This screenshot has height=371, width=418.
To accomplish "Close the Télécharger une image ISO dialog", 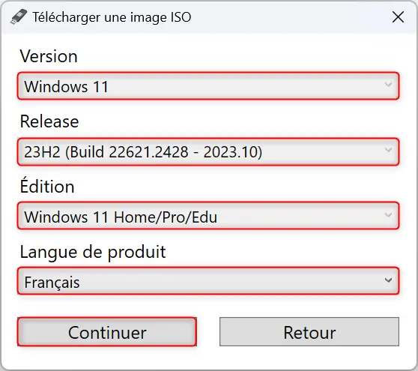I will (398, 17).
